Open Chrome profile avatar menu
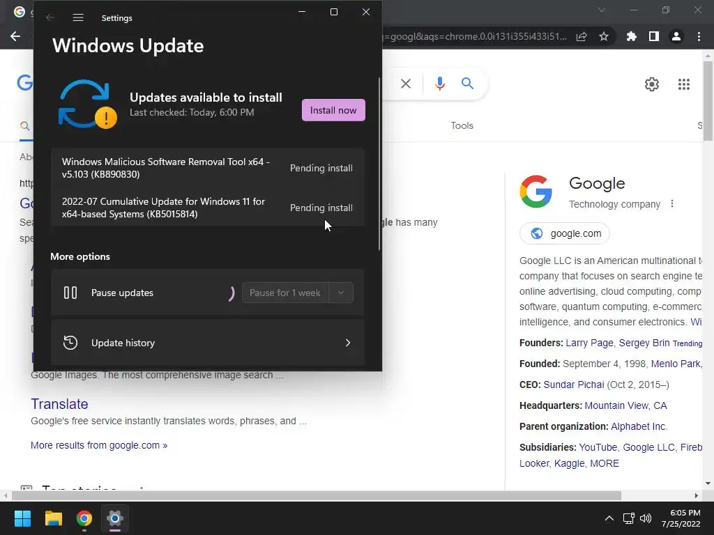The height and width of the screenshot is (535, 714). coord(676,36)
